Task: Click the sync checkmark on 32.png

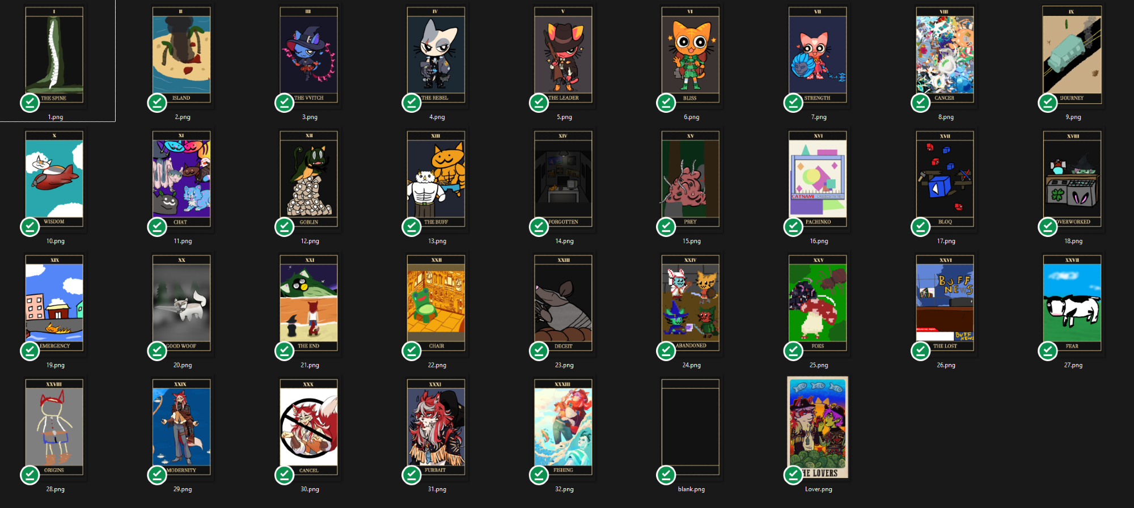Action: coord(539,475)
